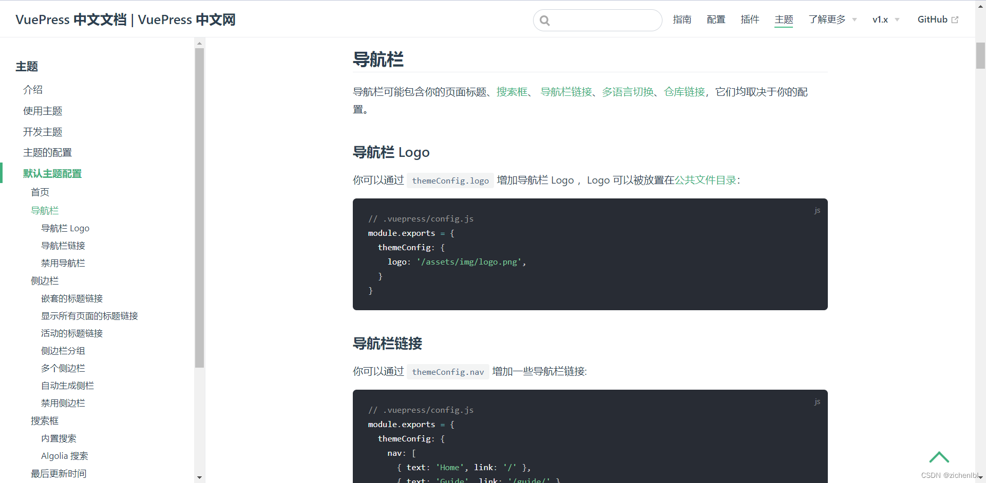Click the GitHub external link icon
986x483 pixels.
(x=955, y=20)
